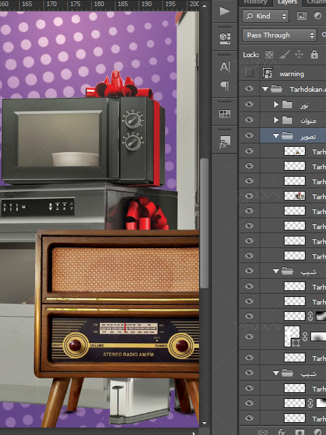Filter layers by pixel layers icon

click(x=302, y=16)
